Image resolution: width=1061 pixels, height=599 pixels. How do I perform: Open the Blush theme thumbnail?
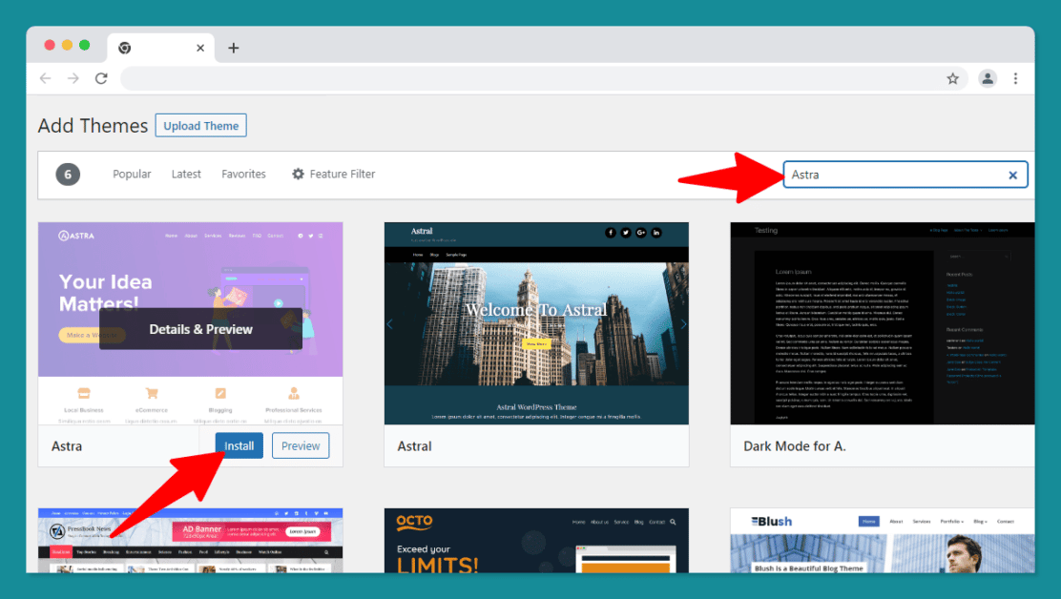pos(883,540)
